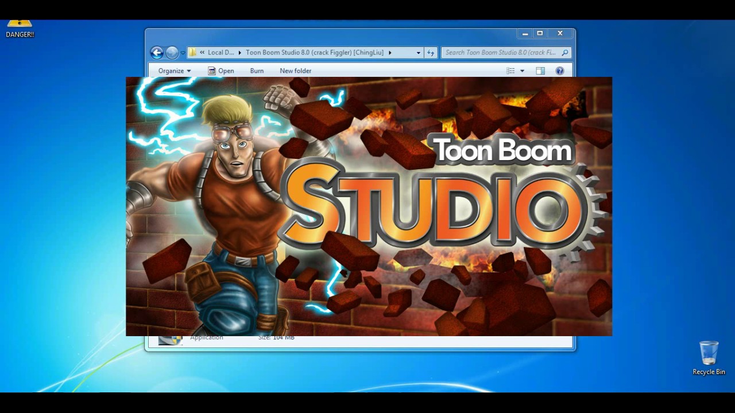Change your view using the view icon
This screenshot has height=413, width=735.
[510, 71]
